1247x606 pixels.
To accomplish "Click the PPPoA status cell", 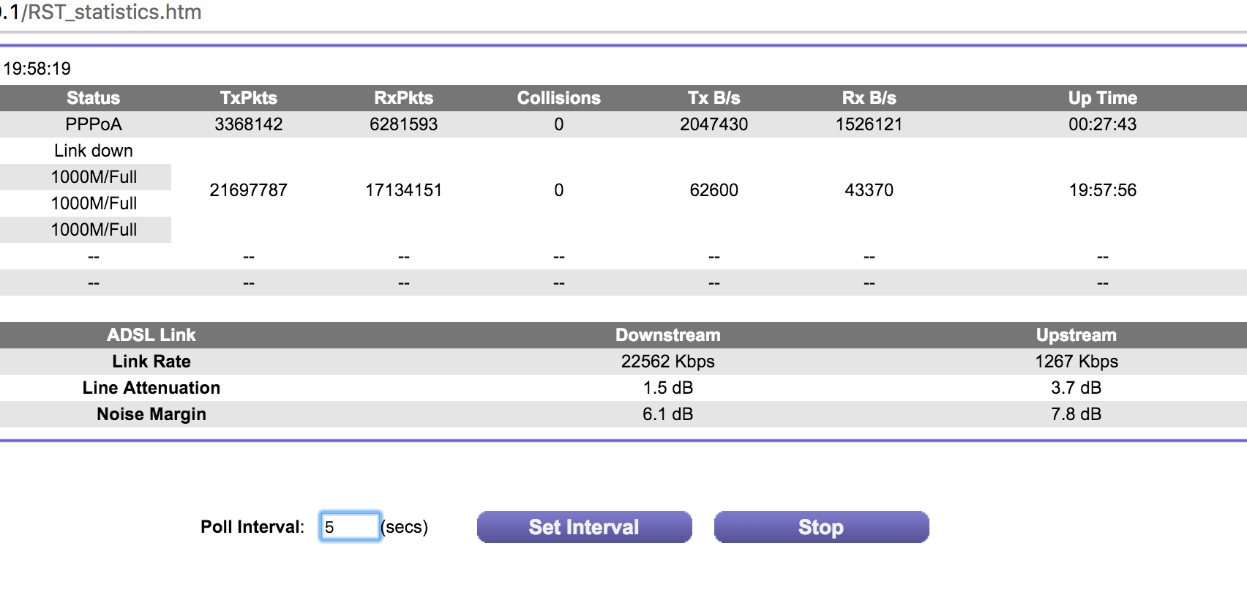I will [x=93, y=124].
